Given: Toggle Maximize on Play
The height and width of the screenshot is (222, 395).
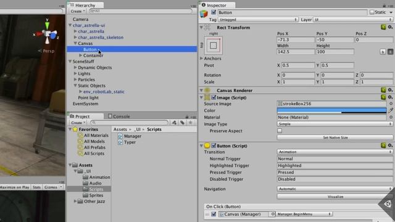Looking at the screenshot, I should tap(15, 187).
